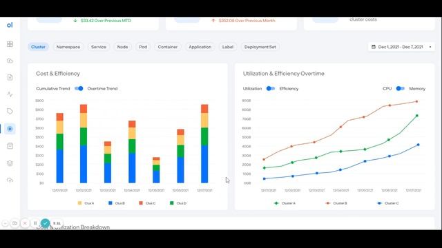Open the Dec 1 - Dec 7, 2021 date dropdown

(401, 47)
